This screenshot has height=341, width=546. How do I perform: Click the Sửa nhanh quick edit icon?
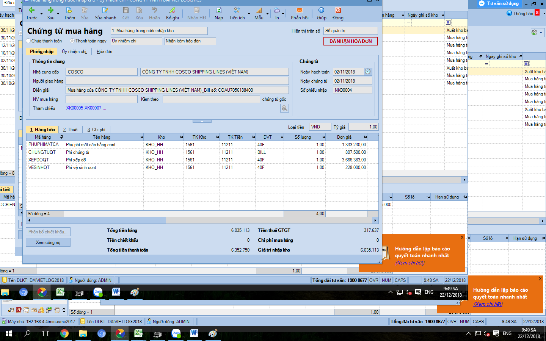click(105, 13)
